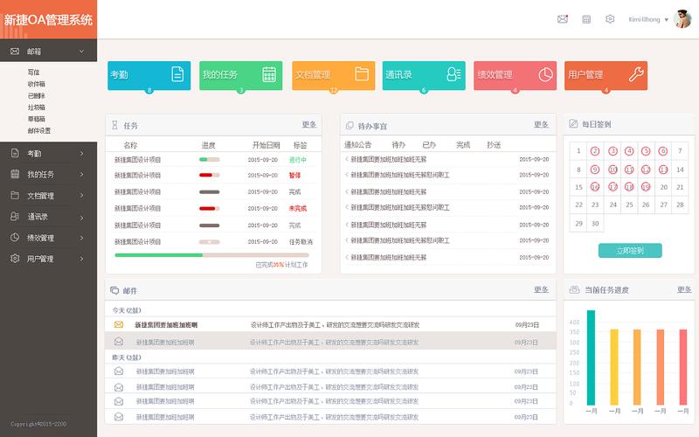699x437 pixels.
Task: Select day 9 in sign-in calendar
Action: tap(595, 170)
